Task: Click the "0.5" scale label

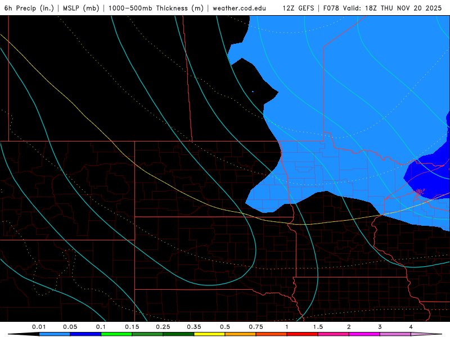Action: pyautogui.click(x=225, y=327)
